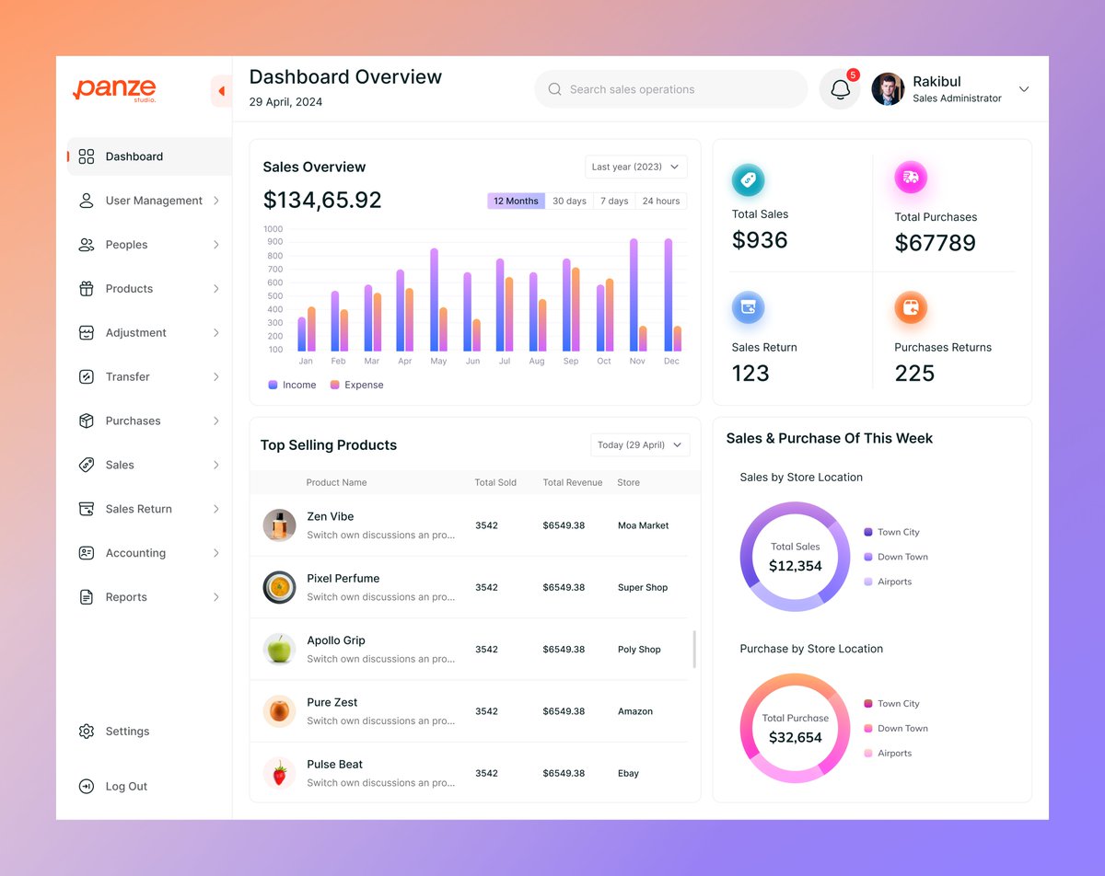The height and width of the screenshot is (876, 1105).
Task: Open the Settings gear in sidebar
Action: [87, 731]
